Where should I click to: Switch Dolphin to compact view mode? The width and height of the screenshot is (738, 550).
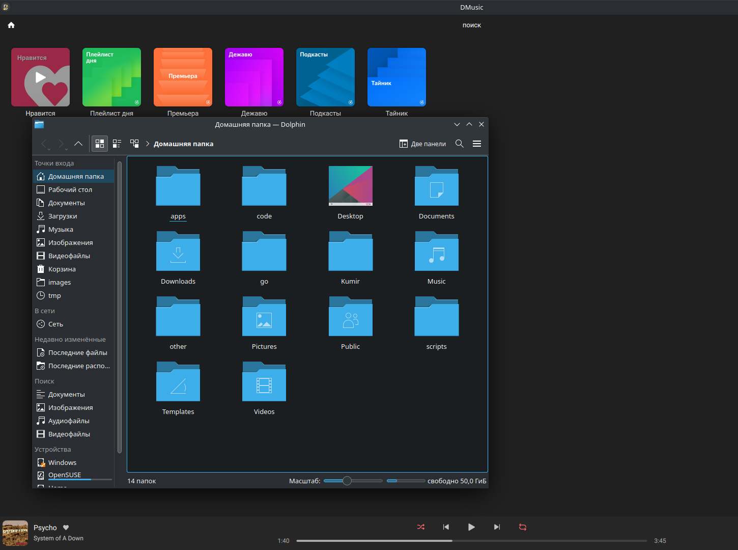click(x=117, y=144)
